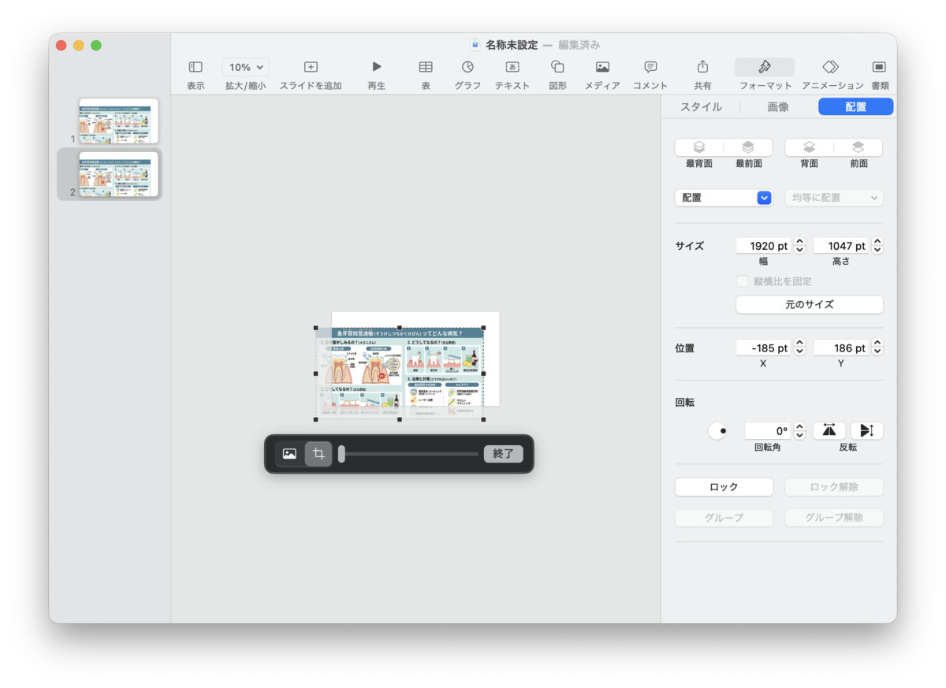Adjust the X position stepper

(x=799, y=348)
